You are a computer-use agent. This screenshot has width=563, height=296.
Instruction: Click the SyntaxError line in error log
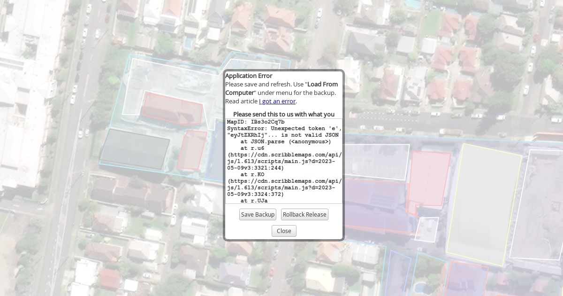click(x=284, y=128)
